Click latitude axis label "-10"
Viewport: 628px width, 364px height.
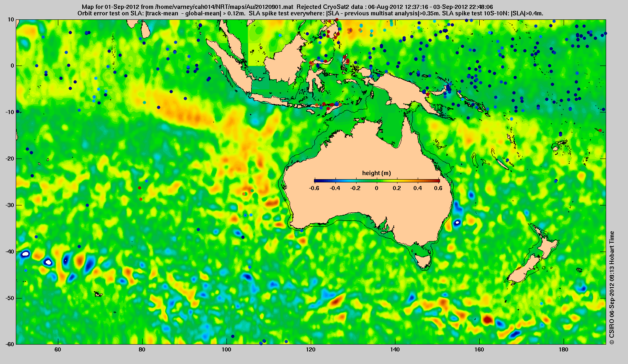click(x=9, y=112)
